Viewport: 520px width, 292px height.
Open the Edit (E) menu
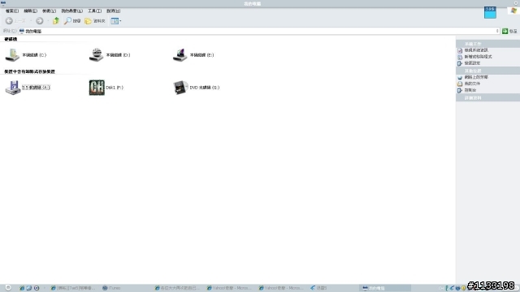(30, 11)
